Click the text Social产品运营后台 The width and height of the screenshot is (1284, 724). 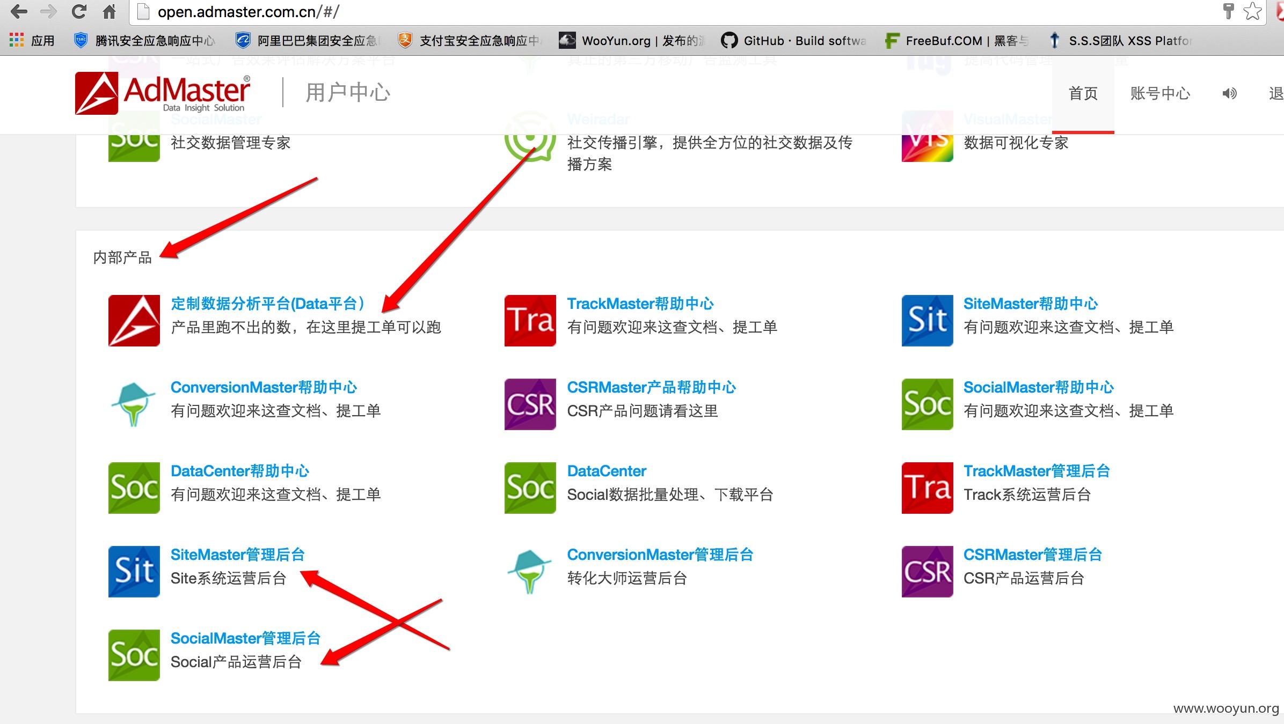236,662
